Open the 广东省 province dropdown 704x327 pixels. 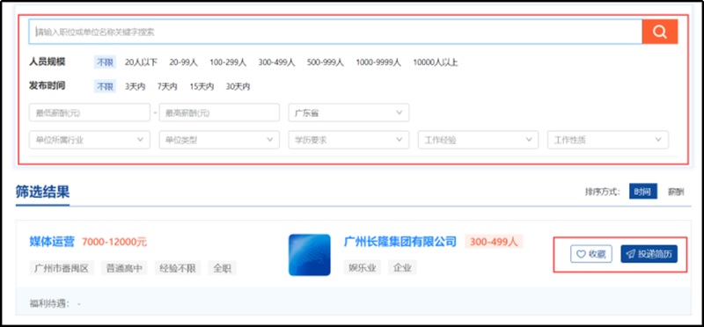click(348, 113)
